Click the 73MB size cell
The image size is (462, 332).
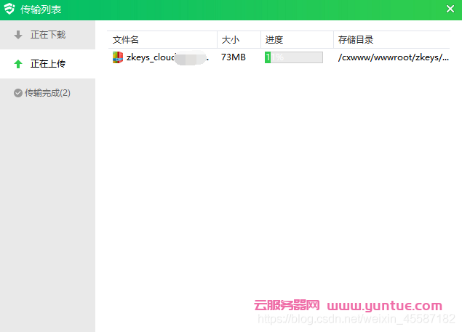(x=234, y=57)
